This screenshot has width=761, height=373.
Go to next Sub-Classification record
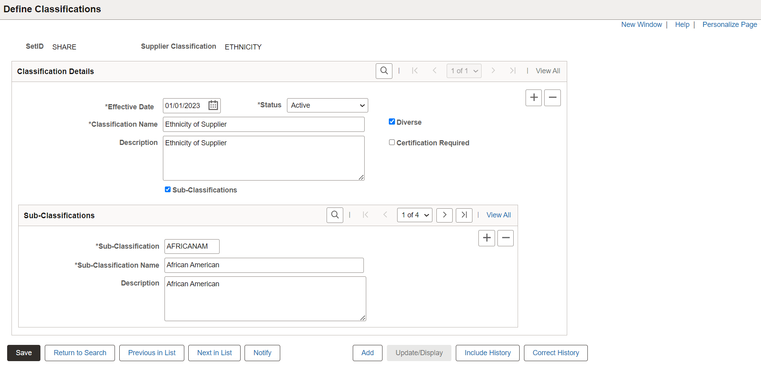444,215
